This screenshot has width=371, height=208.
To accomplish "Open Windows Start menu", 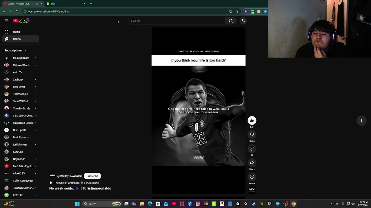I will 77,204.
